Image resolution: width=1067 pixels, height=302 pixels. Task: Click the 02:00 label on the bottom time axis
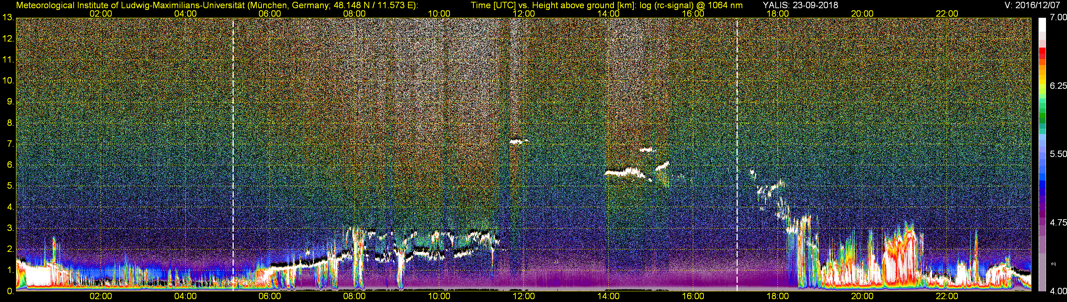tap(101, 296)
